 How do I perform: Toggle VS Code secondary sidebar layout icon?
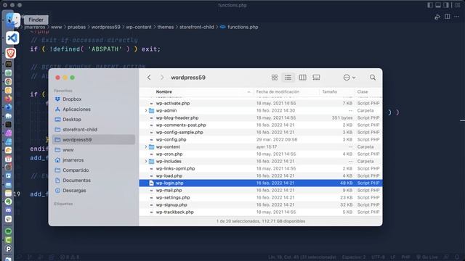pos(446,5)
